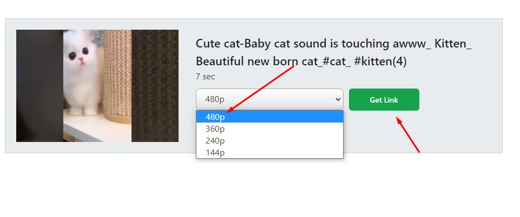Click the #kitten(4) hashtag in title
Viewport: 520px width, 217px height.
coord(380,62)
